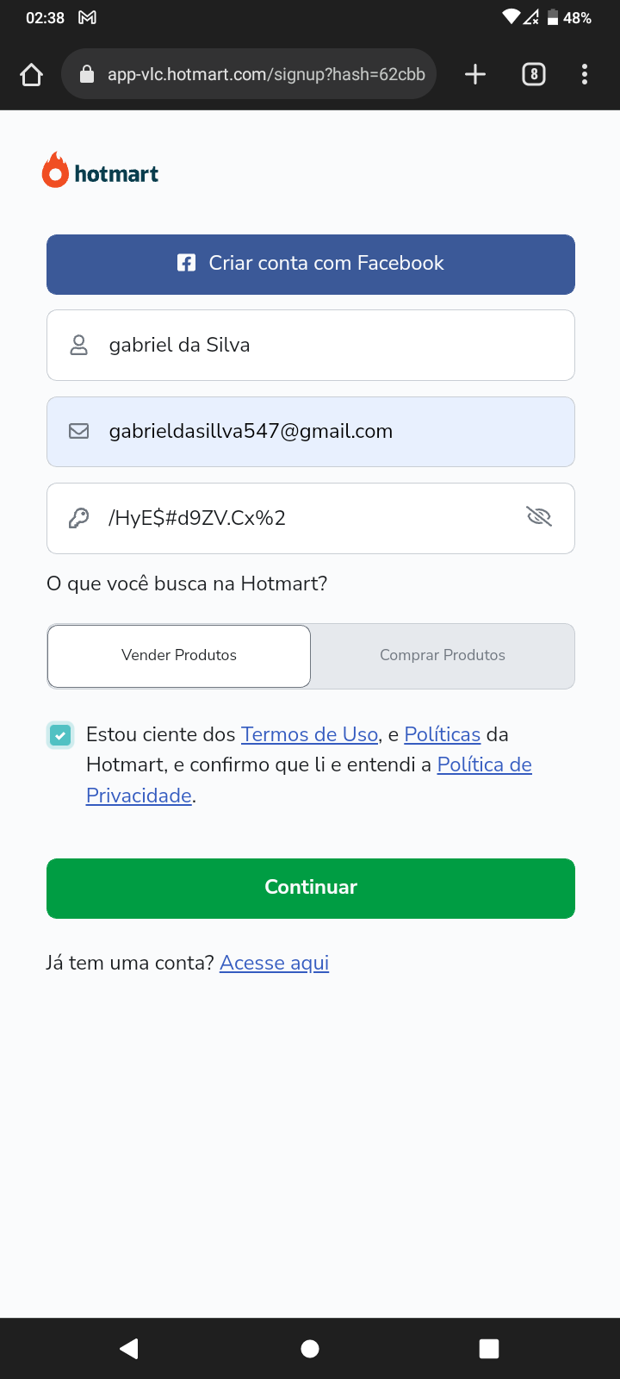
Task: Click the envelope icon beside the email address
Action: 78,431
